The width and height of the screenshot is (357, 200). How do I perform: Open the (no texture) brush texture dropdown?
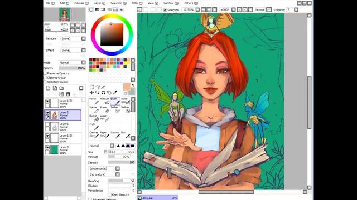118,174
